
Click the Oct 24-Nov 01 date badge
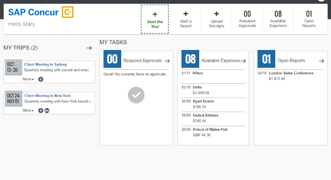pos(14,99)
